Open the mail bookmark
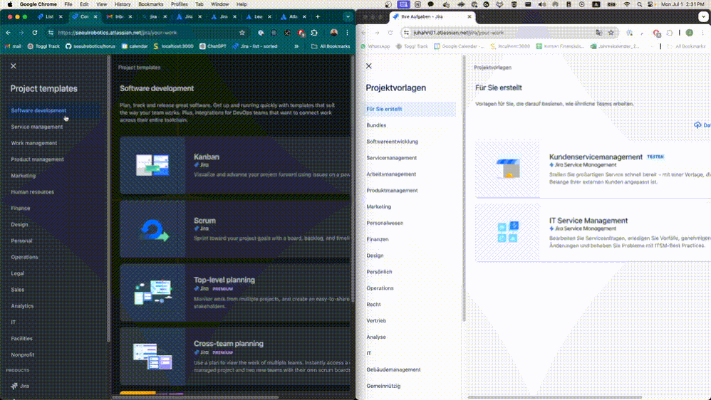711x400 pixels. pos(13,46)
